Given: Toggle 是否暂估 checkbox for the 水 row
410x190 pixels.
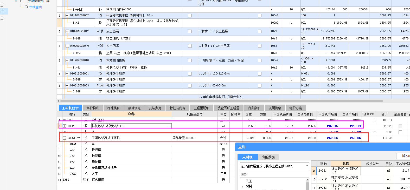Looking at the screenshot, I should coord(400,132).
